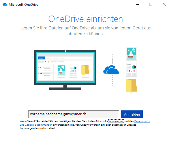Click the blue tab in the monitor illustration
Screen dimensions: 171x145
pyautogui.click(x=41, y=58)
